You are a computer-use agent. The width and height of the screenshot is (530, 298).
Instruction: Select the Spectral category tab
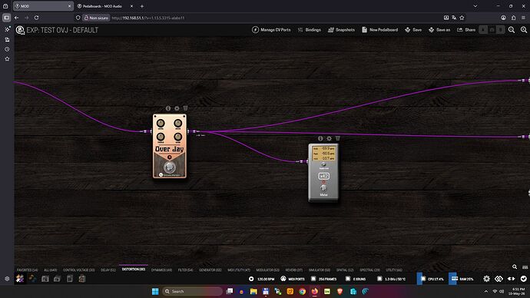[369, 270]
